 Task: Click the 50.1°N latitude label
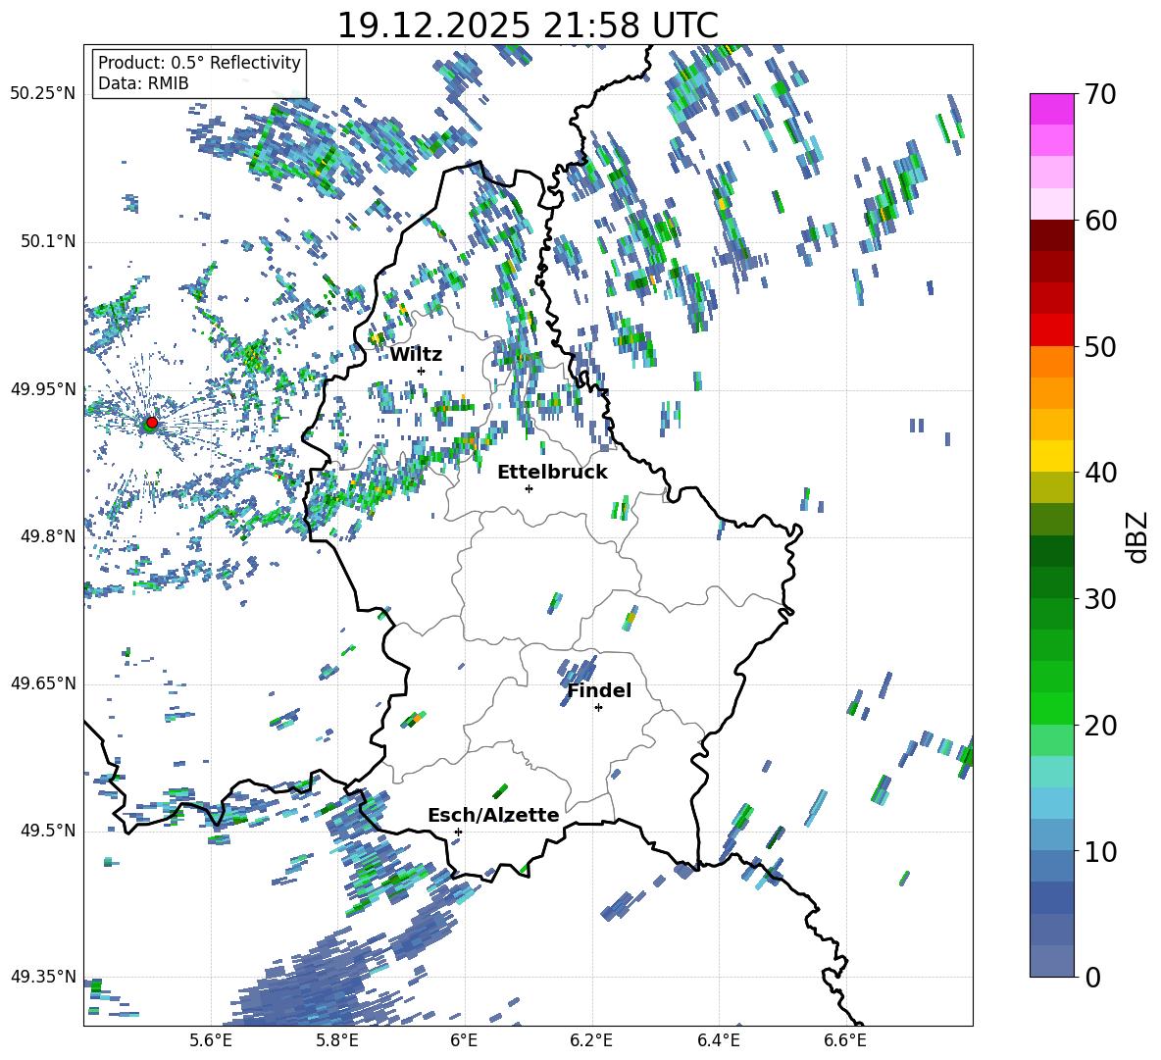48,242
